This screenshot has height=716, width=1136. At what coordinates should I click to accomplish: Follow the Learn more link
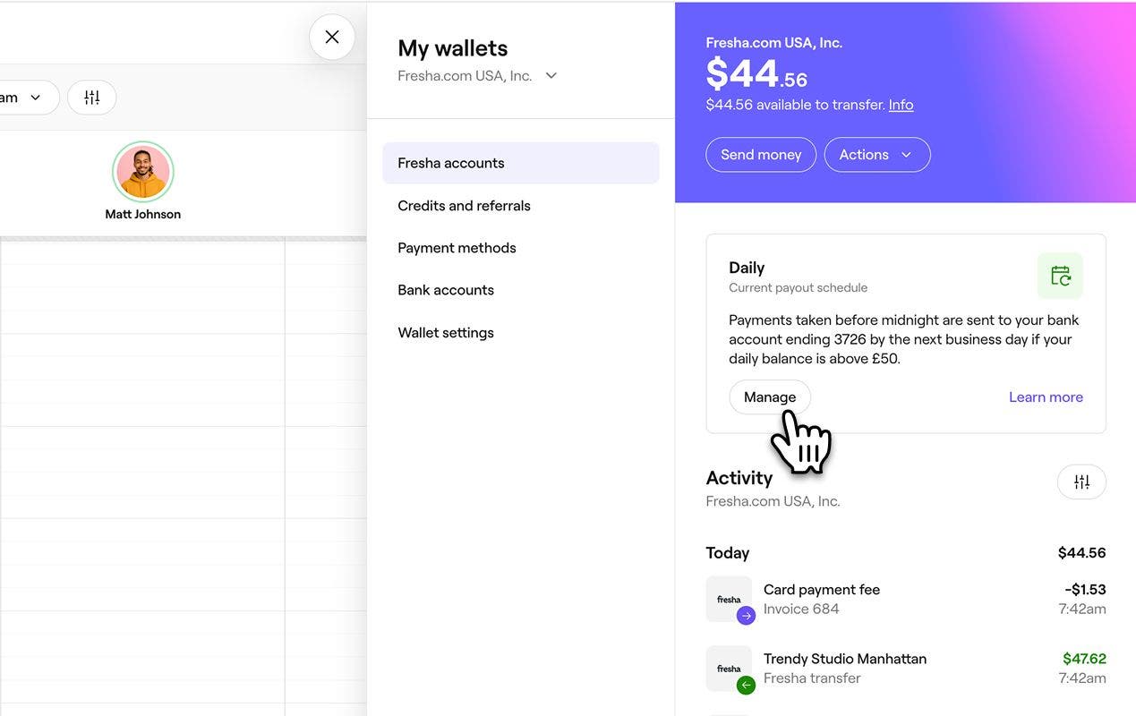1045,396
